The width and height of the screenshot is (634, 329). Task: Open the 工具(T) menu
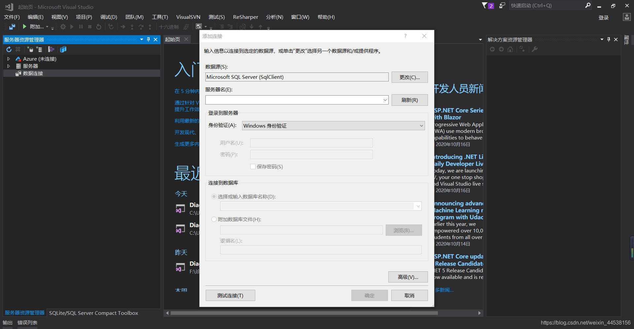click(160, 17)
